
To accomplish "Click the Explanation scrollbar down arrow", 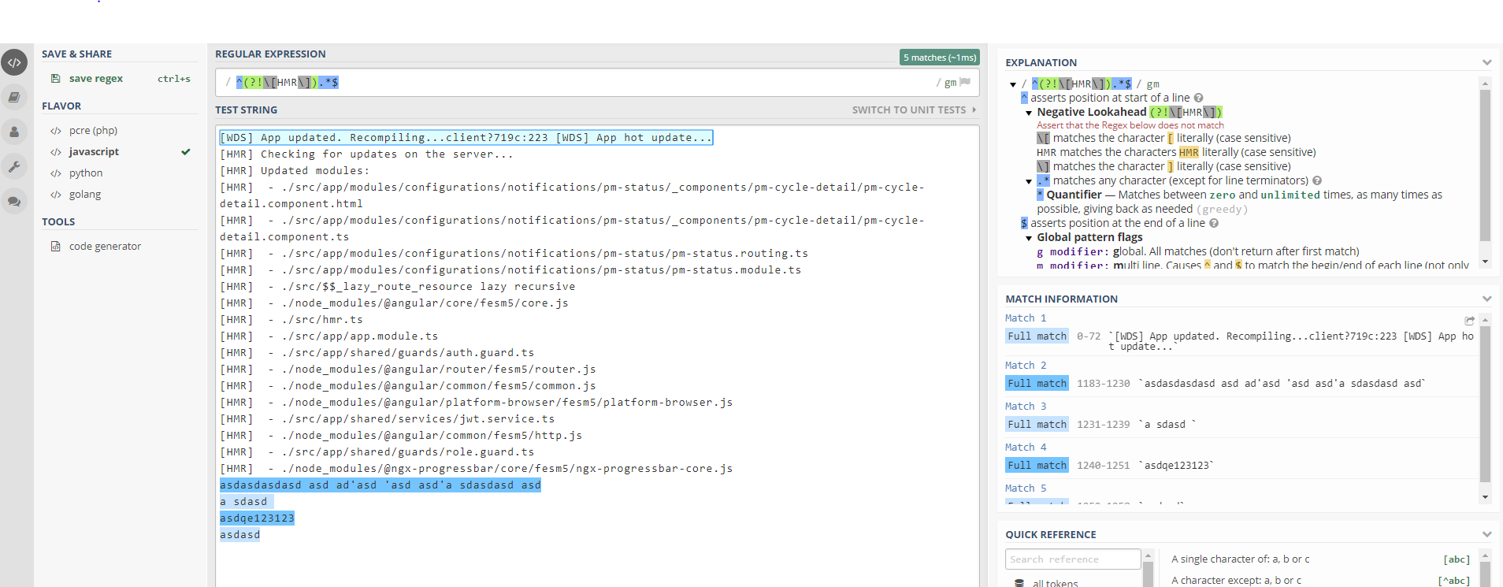I will point(1485,262).
